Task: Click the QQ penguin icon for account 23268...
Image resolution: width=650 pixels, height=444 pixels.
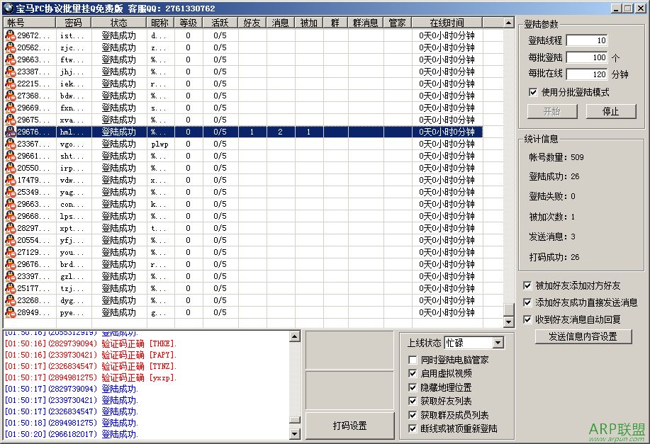Action: pos(10,300)
